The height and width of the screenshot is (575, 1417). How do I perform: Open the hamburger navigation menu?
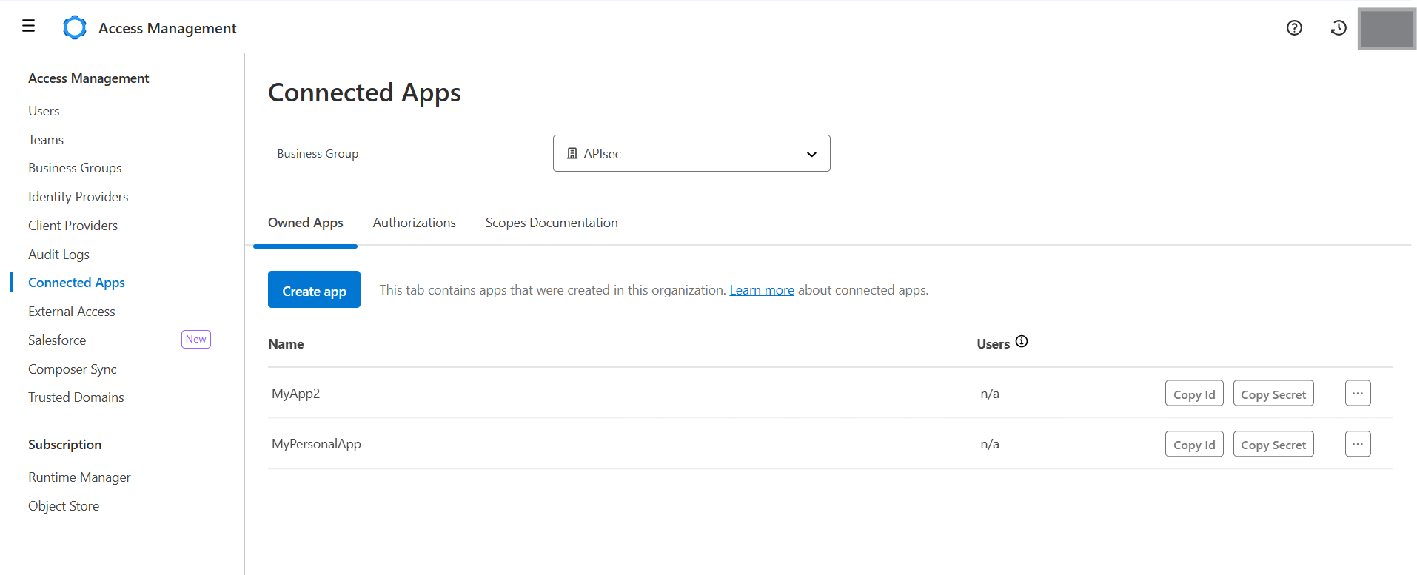(28, 27)
